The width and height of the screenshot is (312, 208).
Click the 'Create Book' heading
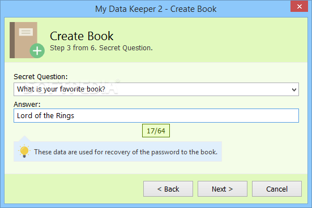(82, 36)
